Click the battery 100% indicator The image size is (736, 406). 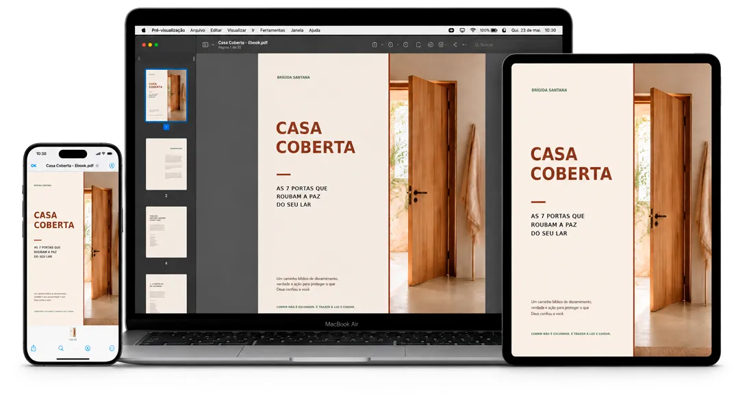(x=488, y=30)
